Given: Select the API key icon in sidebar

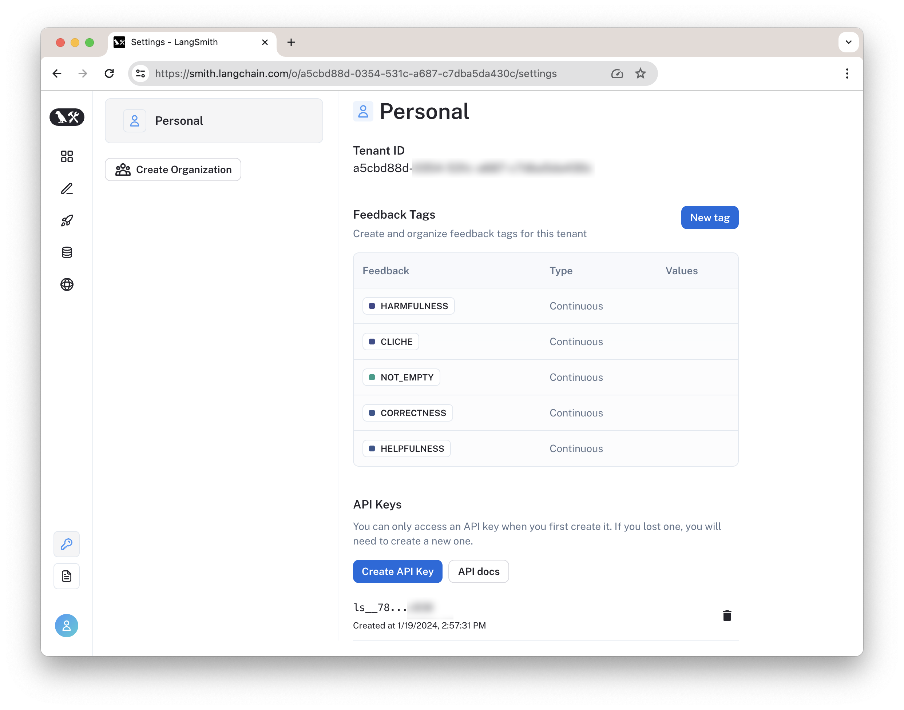Looking at the screenshot, I should pos(67,544).
